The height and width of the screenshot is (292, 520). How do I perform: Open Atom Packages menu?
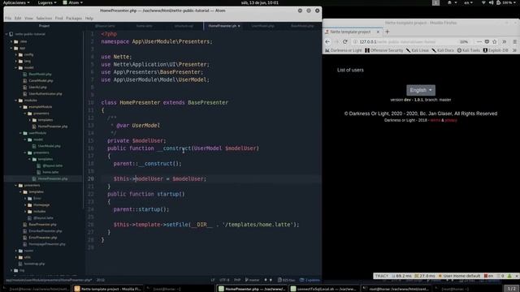(x=74, y=18)
